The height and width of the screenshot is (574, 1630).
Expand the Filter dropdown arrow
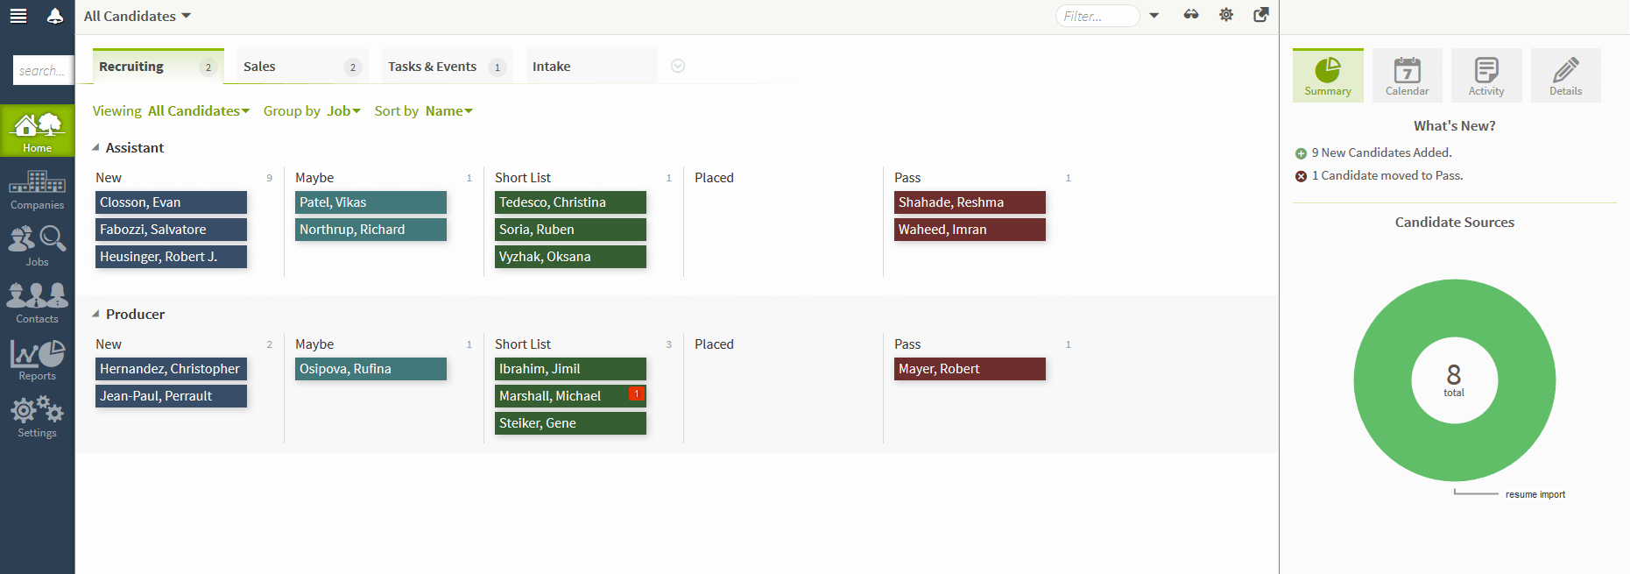1154,16
